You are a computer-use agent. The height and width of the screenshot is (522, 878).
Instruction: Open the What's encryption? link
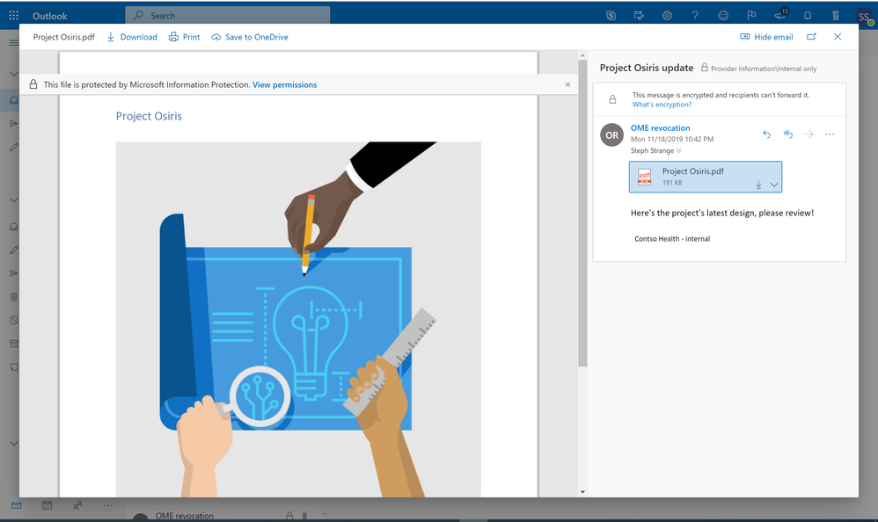[662, 104]
